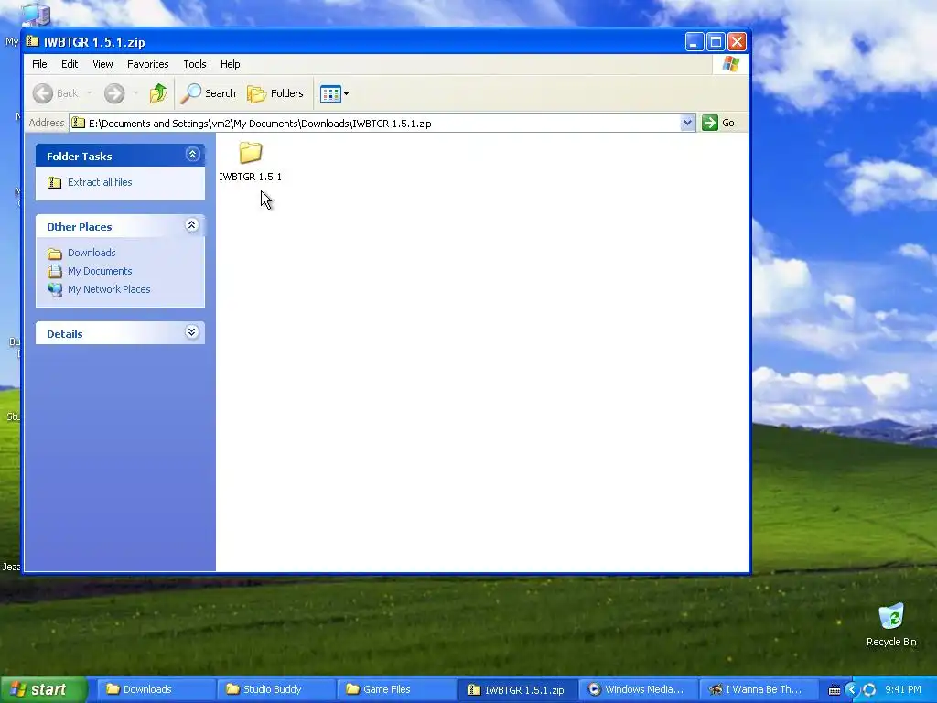This screenshot has height=703, width=937.
Task: Click the Extract all files zip icon
Action: pos(54,182)
